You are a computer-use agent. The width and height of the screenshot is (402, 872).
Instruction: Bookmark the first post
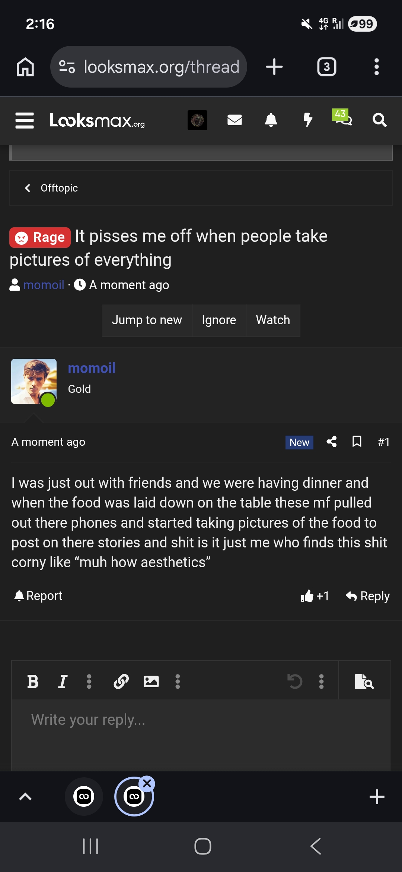(357, 442)
